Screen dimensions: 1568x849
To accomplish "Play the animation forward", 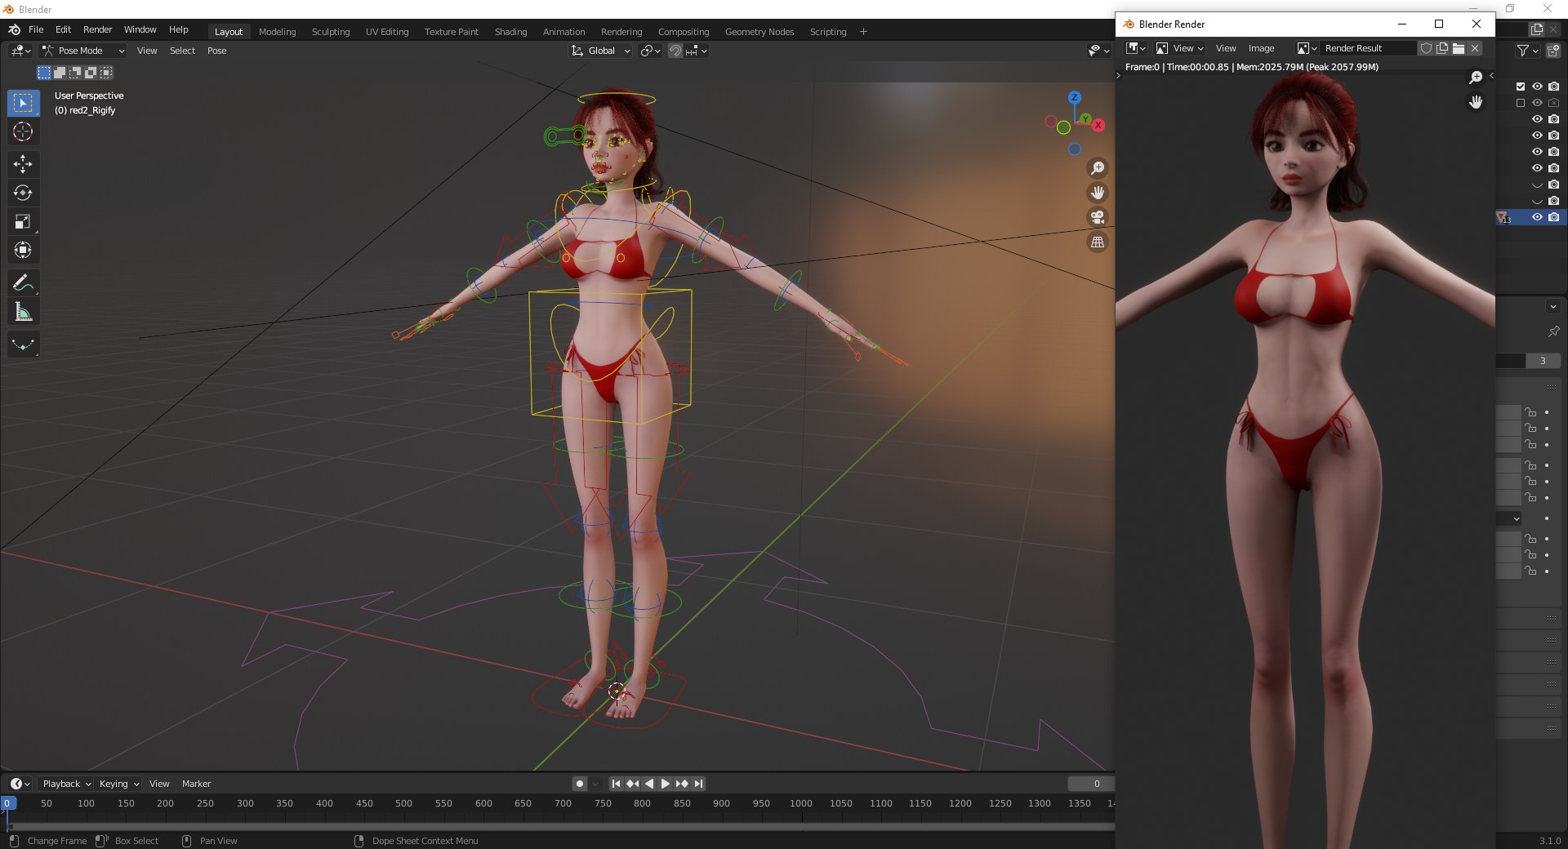I will pyautogui.click(x=666, y=784).
